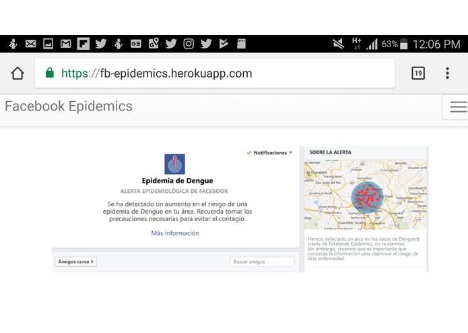Follow the Más información link
This screenshot has width=468, height=333.
coord(175,233)
